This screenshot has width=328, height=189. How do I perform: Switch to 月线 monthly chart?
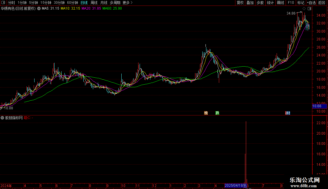click(x=104, y=3)
